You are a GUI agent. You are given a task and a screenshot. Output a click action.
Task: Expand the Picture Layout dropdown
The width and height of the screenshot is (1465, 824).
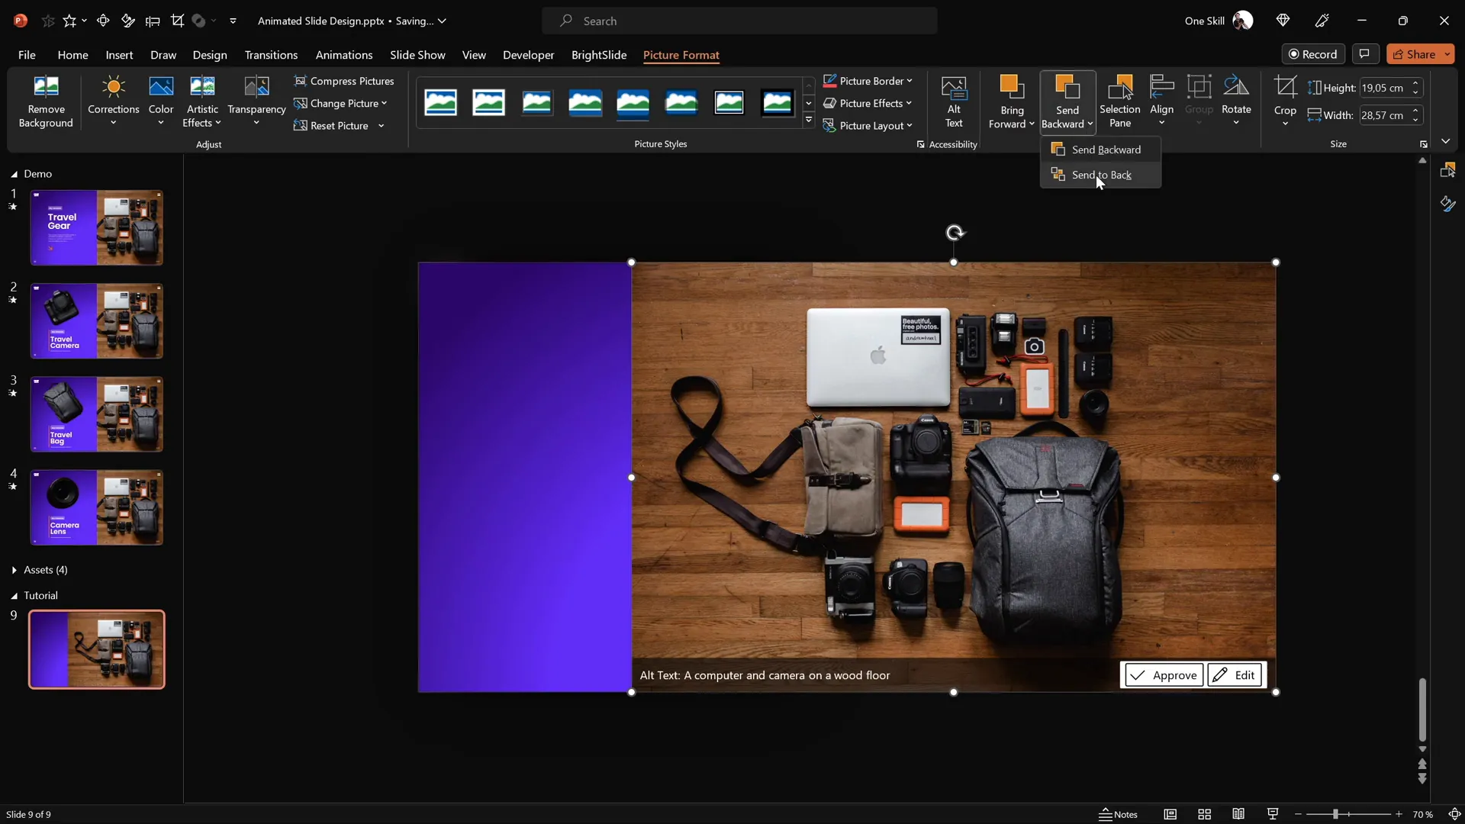point(910,126)
